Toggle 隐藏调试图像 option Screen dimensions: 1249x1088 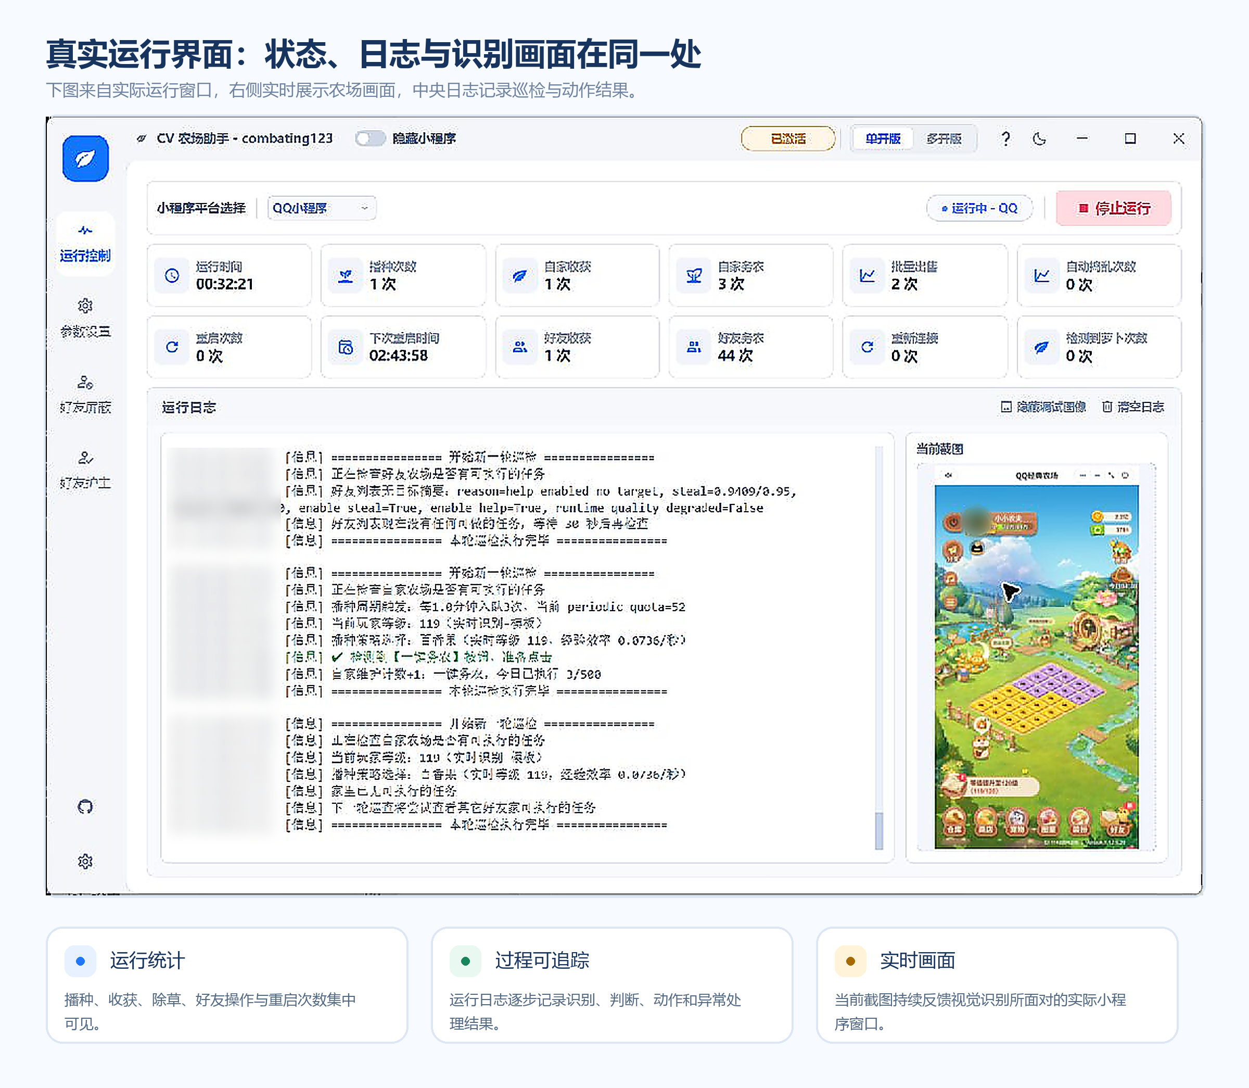click(x=1043, y=407)
